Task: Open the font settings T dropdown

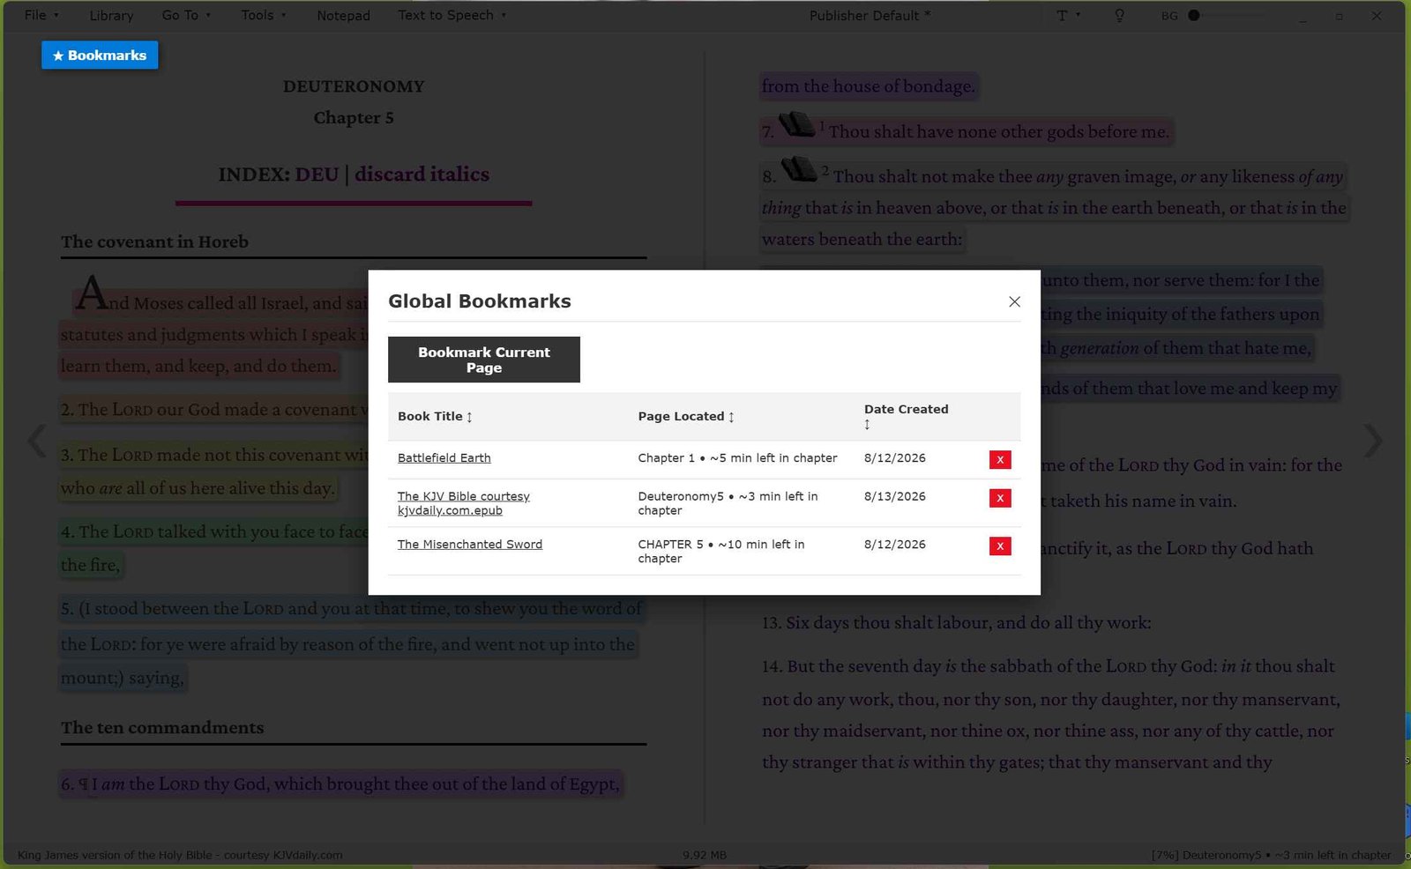Action: pyautogui.click(x=1068, y=15)
